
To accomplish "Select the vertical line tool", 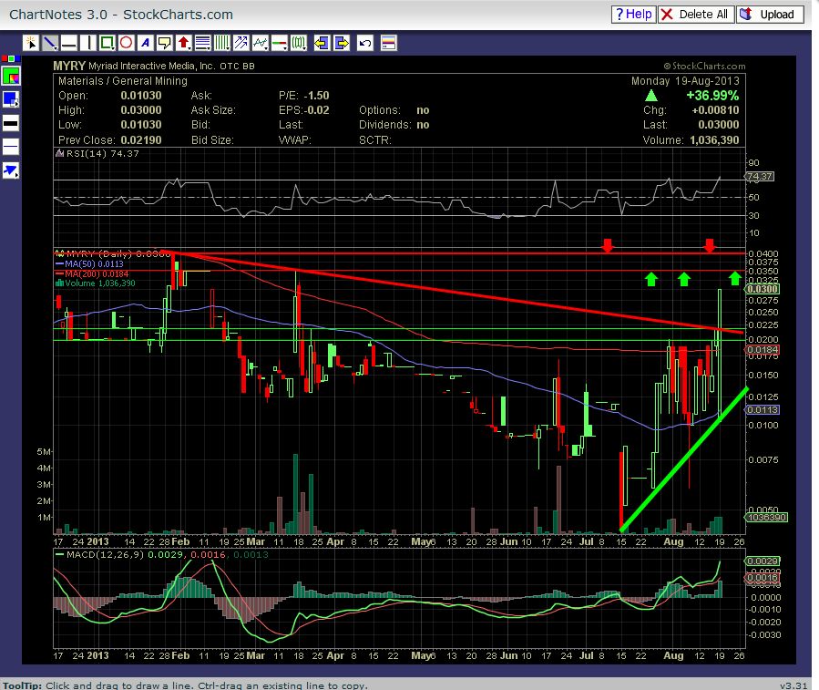I will point(88,43).
